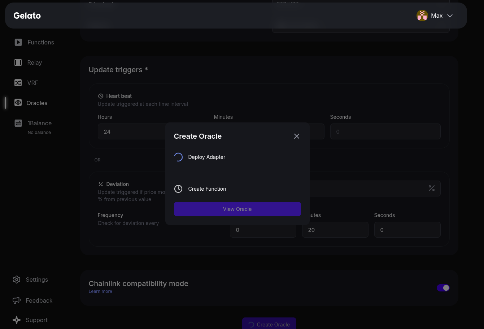
Task: Click the Chainlink compatibility mode heading
Action: click(x=139, y=283)
